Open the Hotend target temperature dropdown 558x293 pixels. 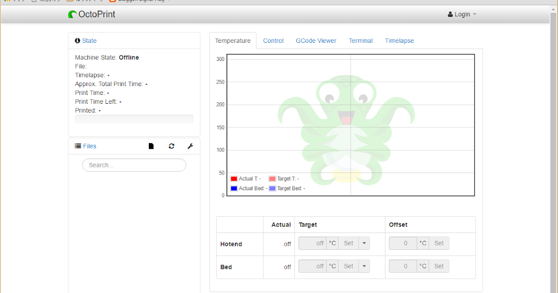pyautogui.click(x=364, y=243)
